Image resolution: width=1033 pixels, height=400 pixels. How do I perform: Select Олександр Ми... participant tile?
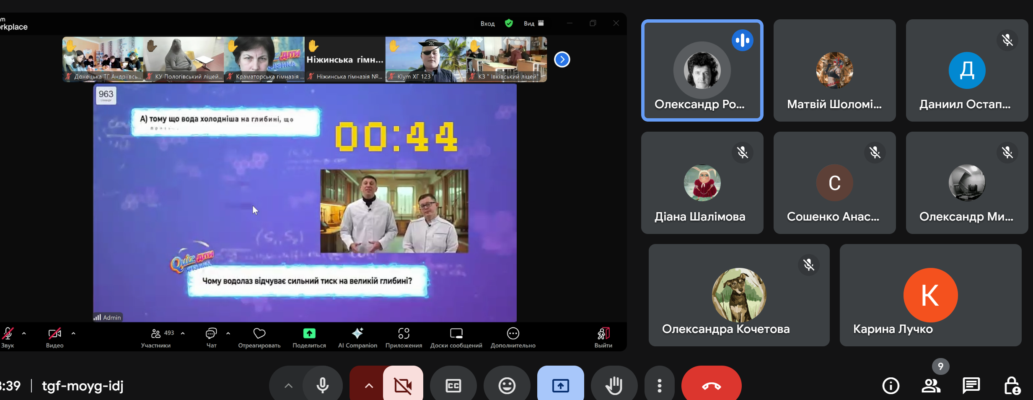coord(967,183)
